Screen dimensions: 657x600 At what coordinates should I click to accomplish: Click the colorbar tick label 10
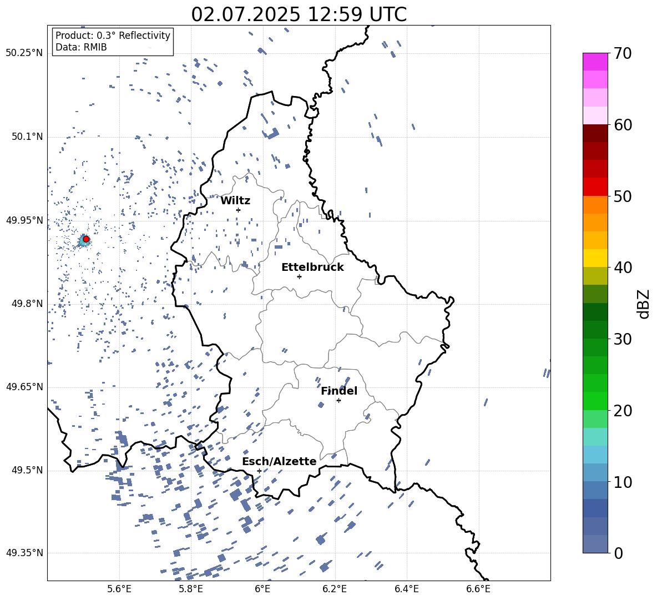[623, 482]
